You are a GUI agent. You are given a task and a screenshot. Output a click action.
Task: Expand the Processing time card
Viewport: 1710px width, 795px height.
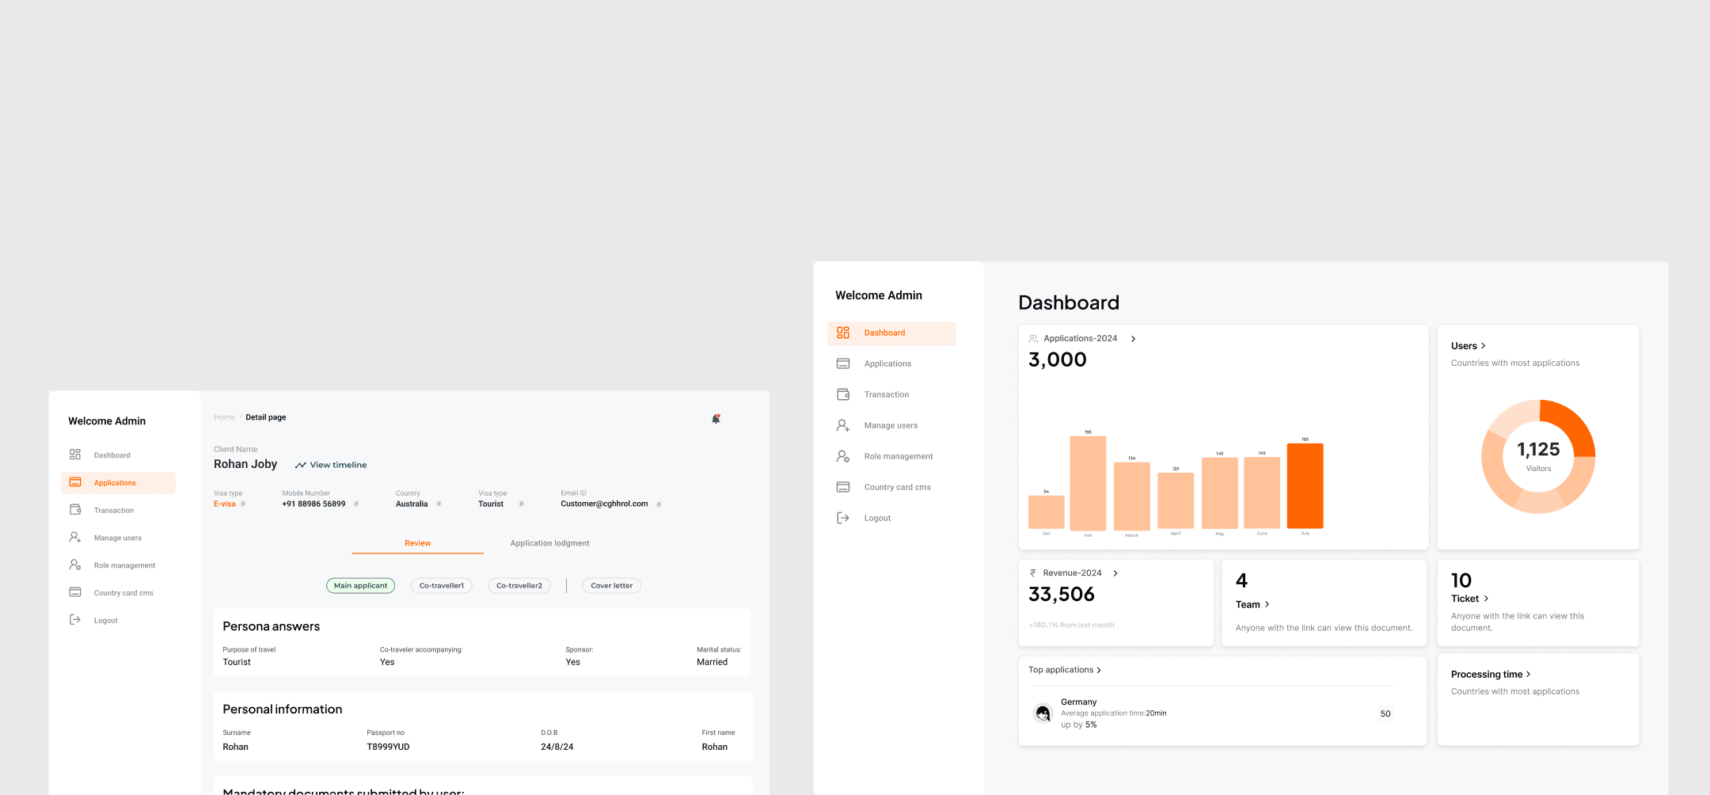pos(1528,674)
